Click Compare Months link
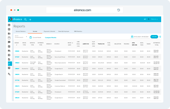This screenshot has width=170, height=109. [51, 38]
